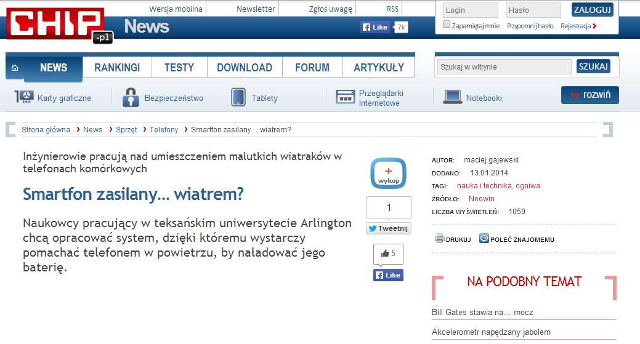Click the printer Drukuj icon
Image resolution: width=640 pixels, height=344 pixels.
coord(439,239)
